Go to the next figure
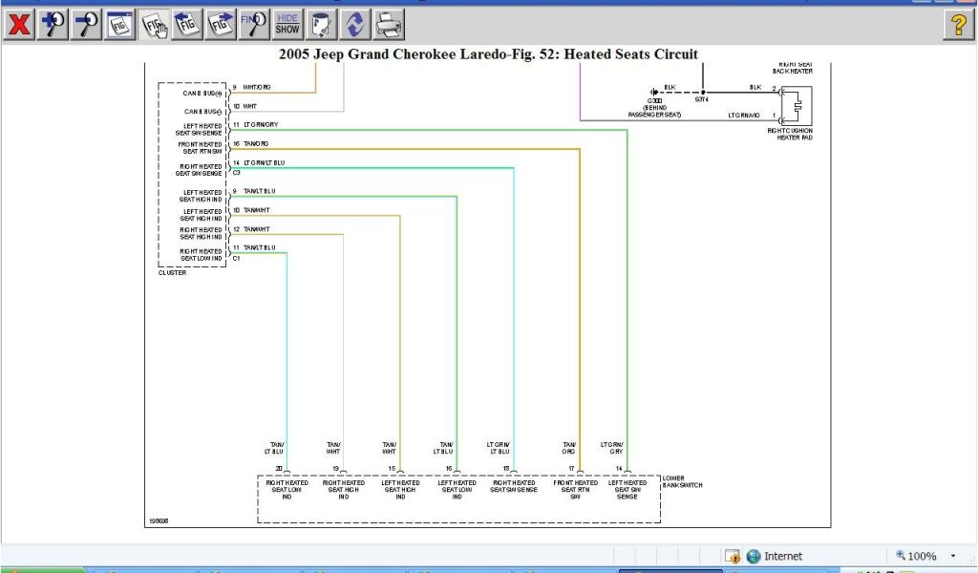This screenshot has height=573, width=978. click(221, 24)
